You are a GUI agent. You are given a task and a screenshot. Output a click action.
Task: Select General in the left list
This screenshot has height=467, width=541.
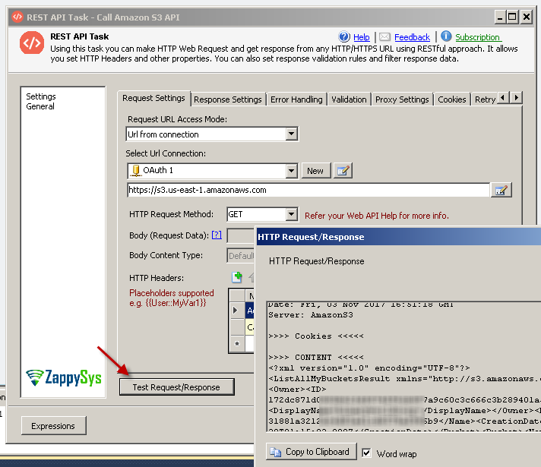(x=40, y=106)
